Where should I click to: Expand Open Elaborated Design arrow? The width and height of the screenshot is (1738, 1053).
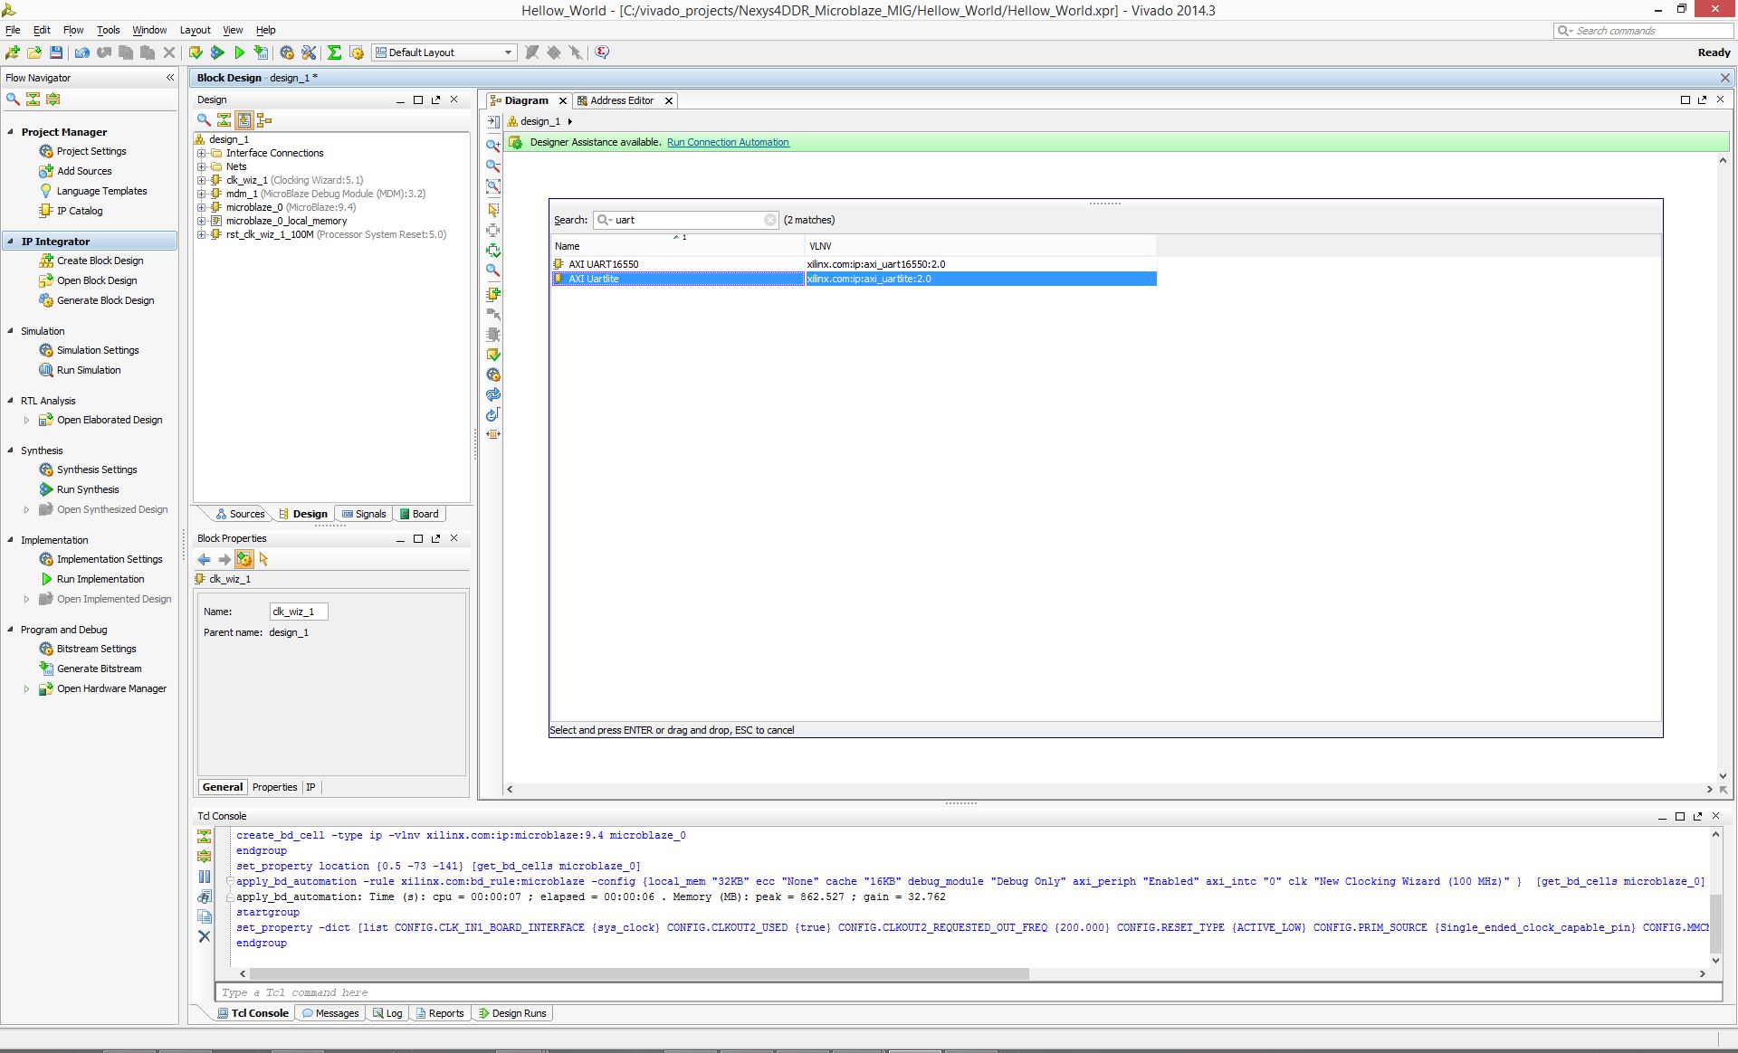[26, 420]
